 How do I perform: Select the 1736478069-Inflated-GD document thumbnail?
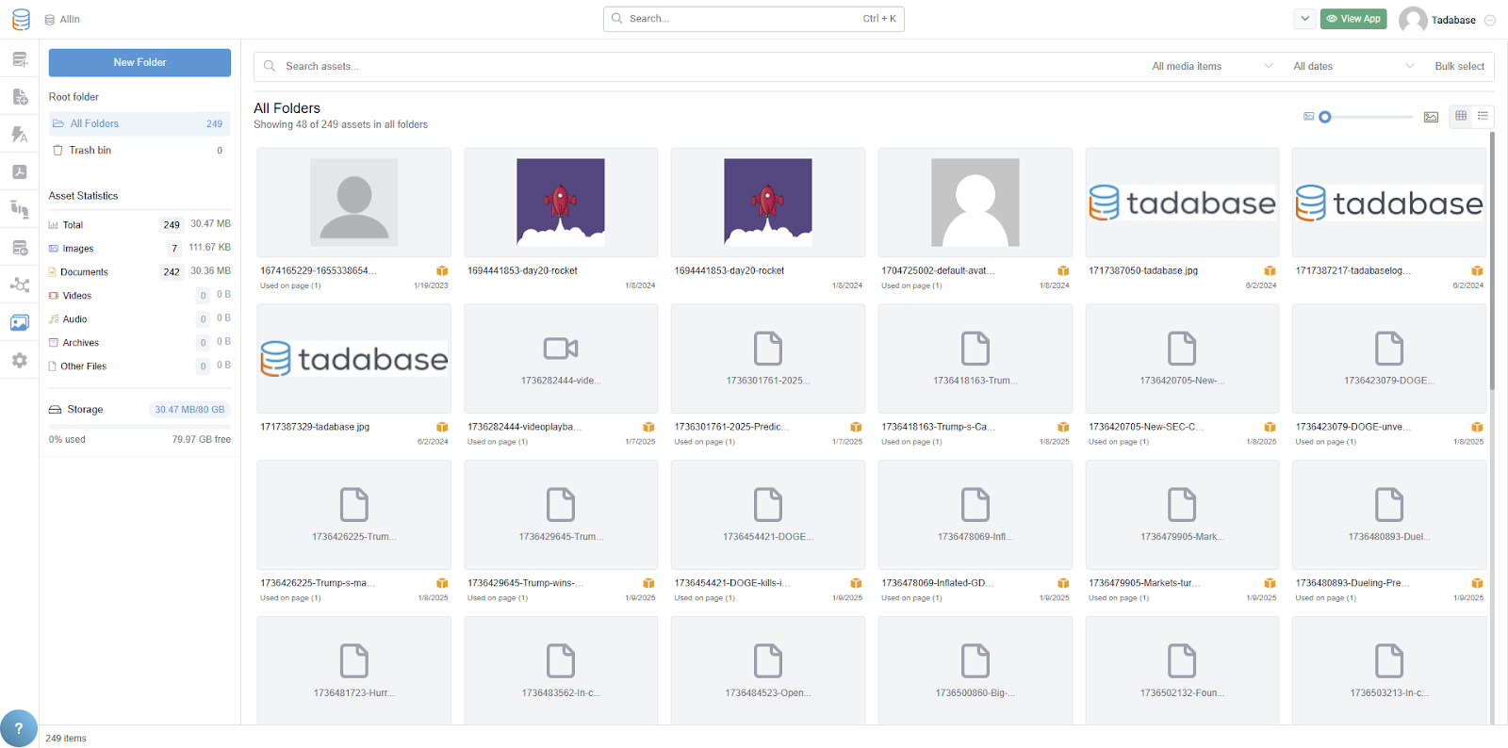[x=975, y=515]
